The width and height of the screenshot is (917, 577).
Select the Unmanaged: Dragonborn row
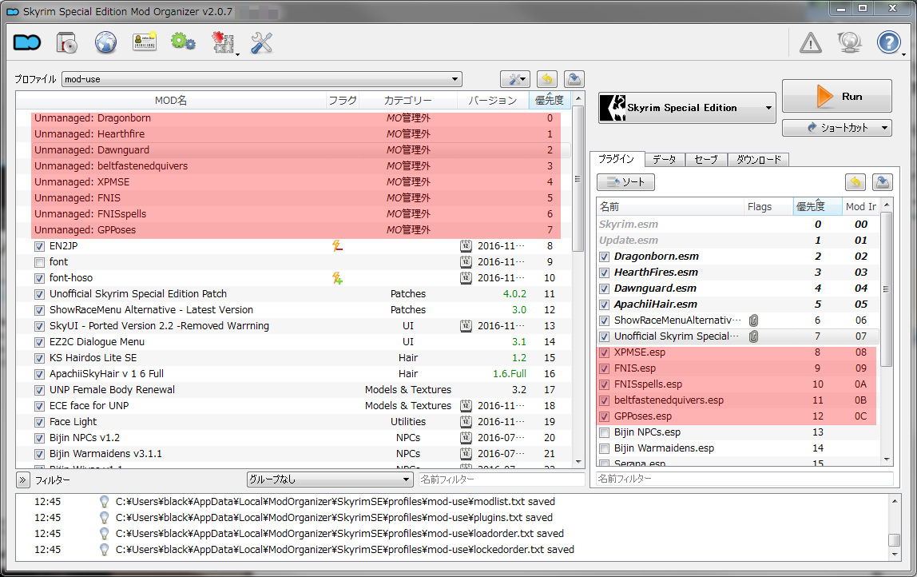[296, 118]
